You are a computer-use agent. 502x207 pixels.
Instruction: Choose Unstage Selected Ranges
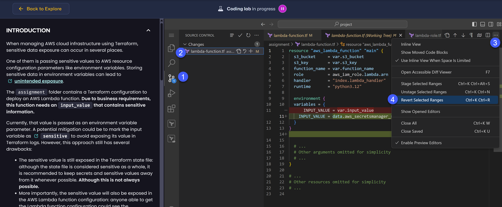click(x=445, y=92)
